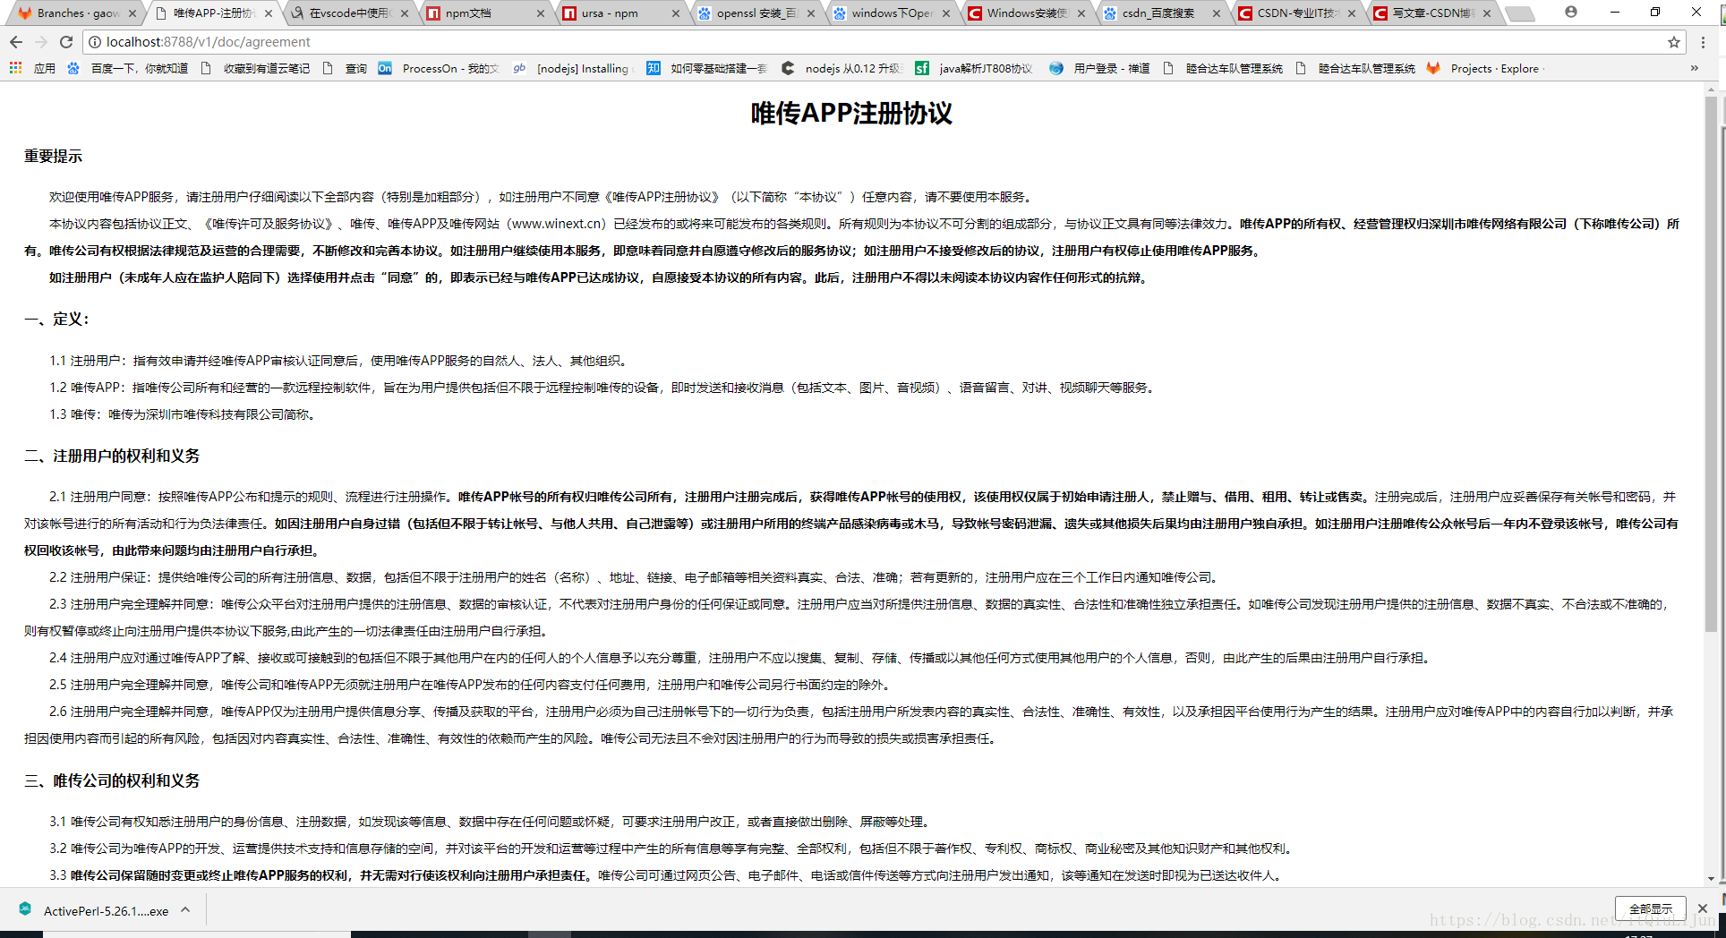
Task: Open the ActivePerl-5.26.1 exe download
Action: click(x=106, y=910)
